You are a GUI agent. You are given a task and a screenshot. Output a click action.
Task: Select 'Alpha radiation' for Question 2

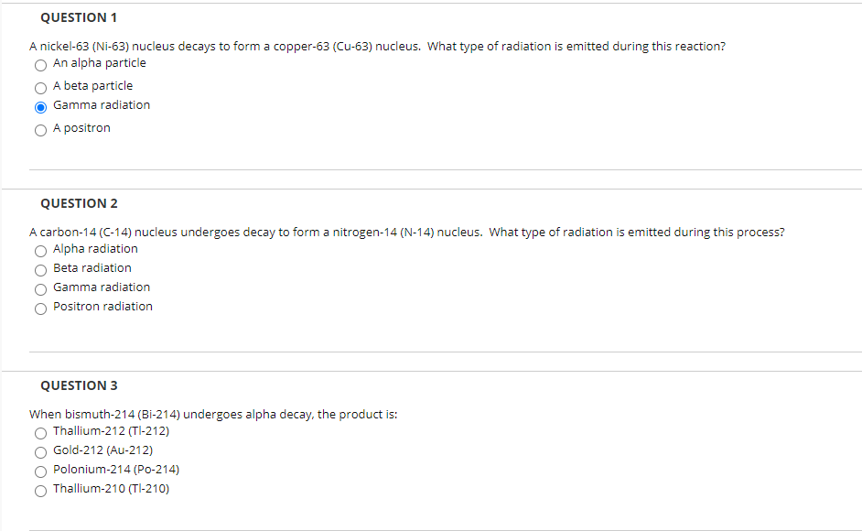(40, 251)
